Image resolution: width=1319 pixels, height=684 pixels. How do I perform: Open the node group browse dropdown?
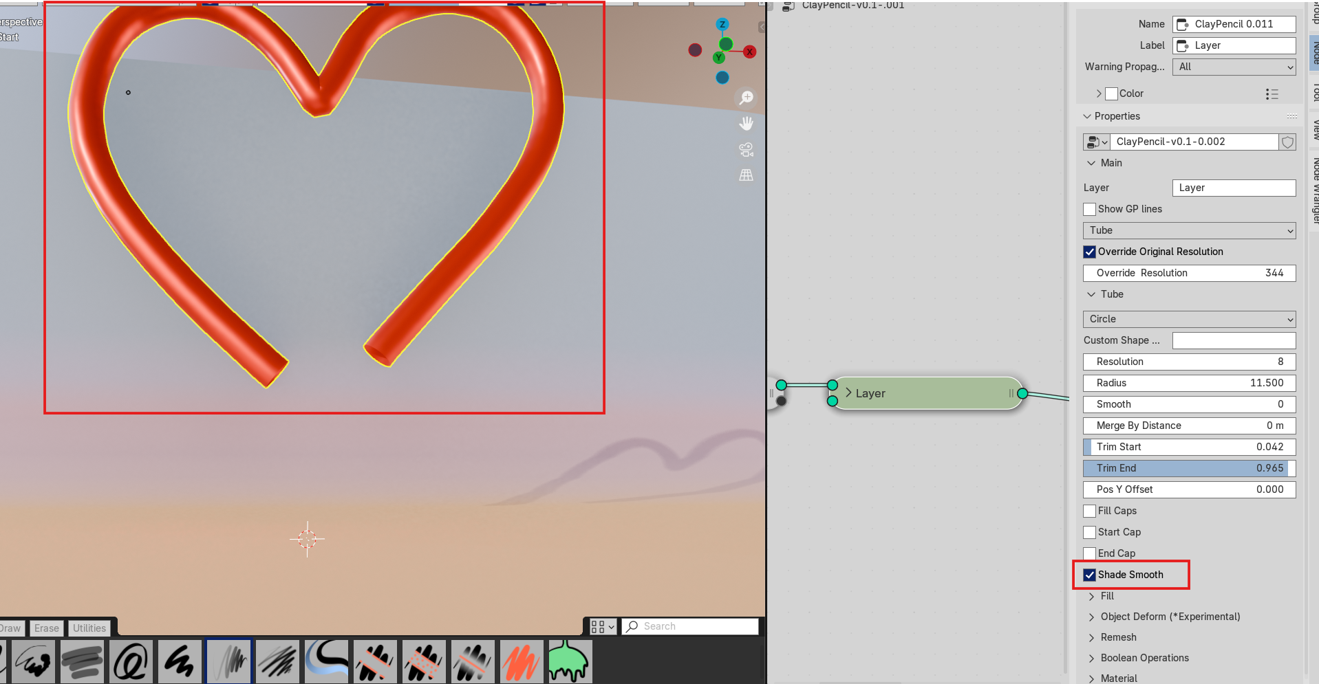click(1097, 142)
